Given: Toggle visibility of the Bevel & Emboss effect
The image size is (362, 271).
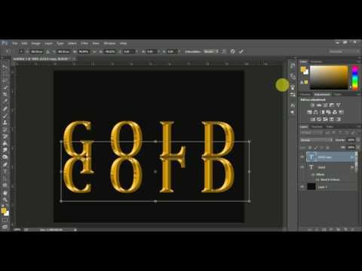Looking at the screenshot, I should point(318,180).
